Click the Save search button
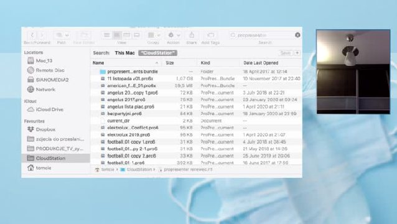The height and width of the screenshot is (224, 397). tap(286, 53)
